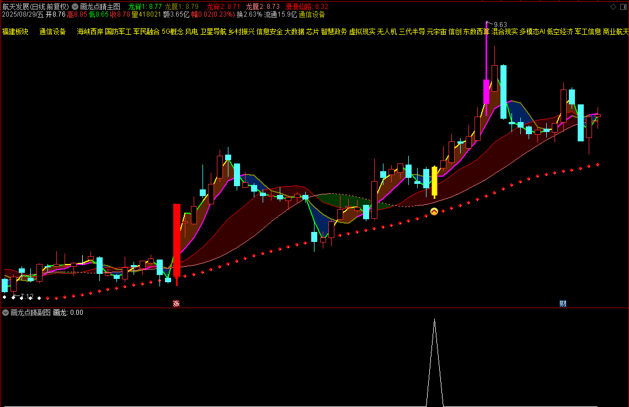The image size is (629, 407).
Task: Select the 信息安全 concept tag
Action: pyautogui.click(x=270, y=31)
